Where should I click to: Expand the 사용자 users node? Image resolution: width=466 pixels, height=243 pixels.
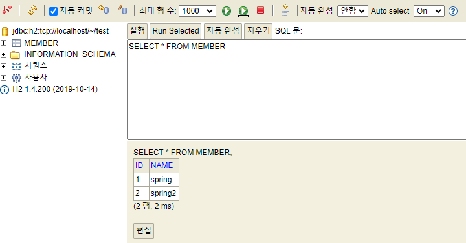[x=4, y=78]
